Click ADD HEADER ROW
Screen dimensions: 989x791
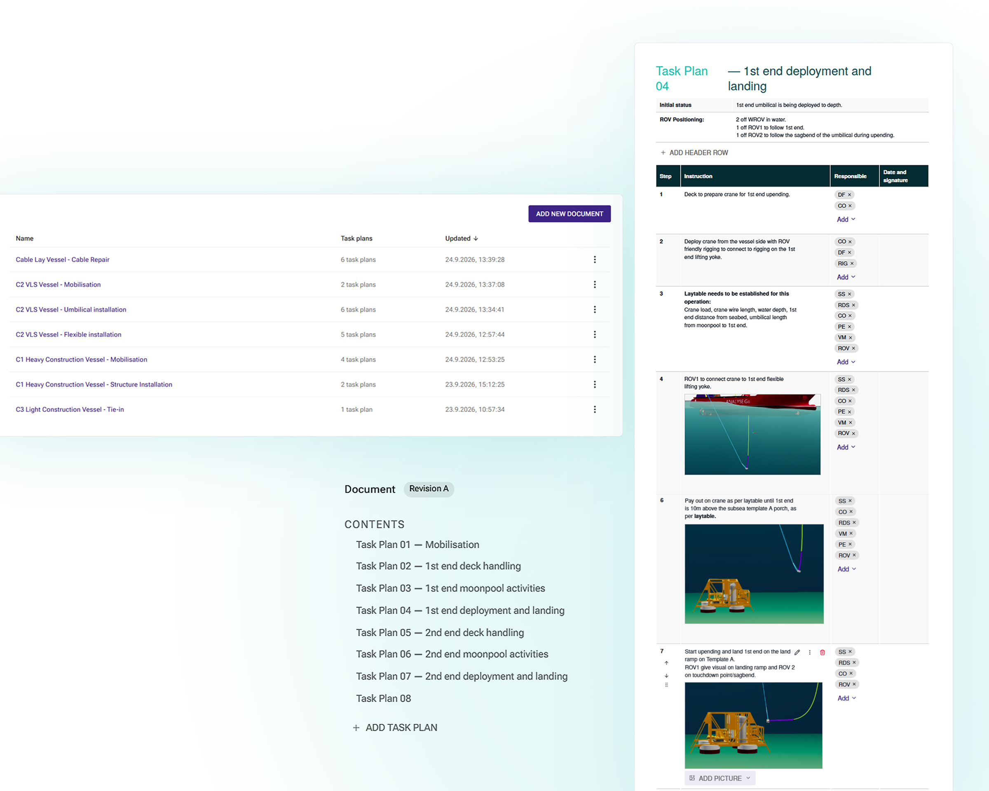point(694,153)
